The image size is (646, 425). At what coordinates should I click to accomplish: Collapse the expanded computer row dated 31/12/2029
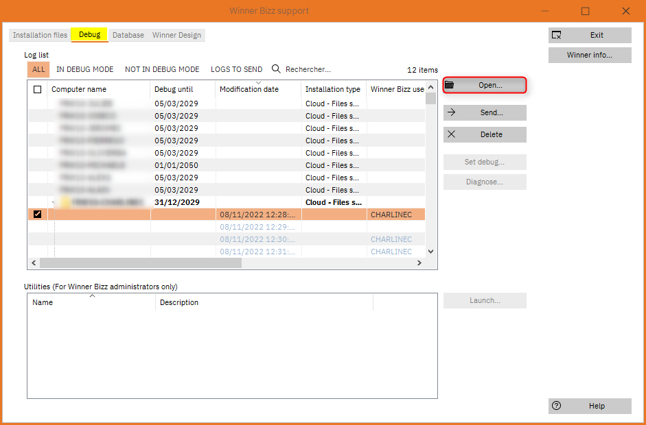click(x=53, y=202)
